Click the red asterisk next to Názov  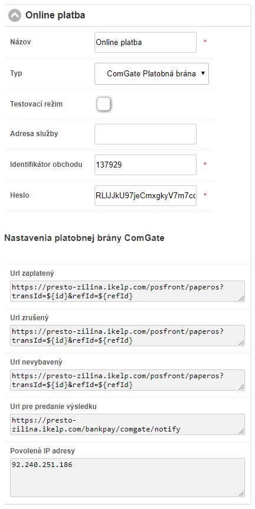(205, 41)
